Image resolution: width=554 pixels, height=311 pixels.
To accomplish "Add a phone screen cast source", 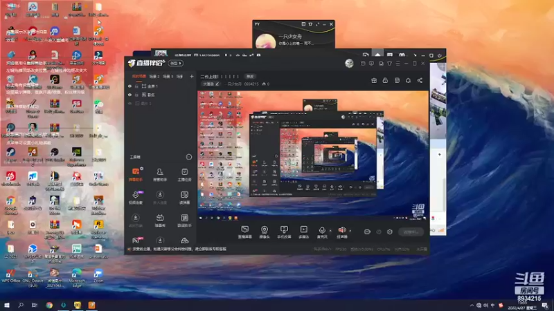I will point(284,232).
